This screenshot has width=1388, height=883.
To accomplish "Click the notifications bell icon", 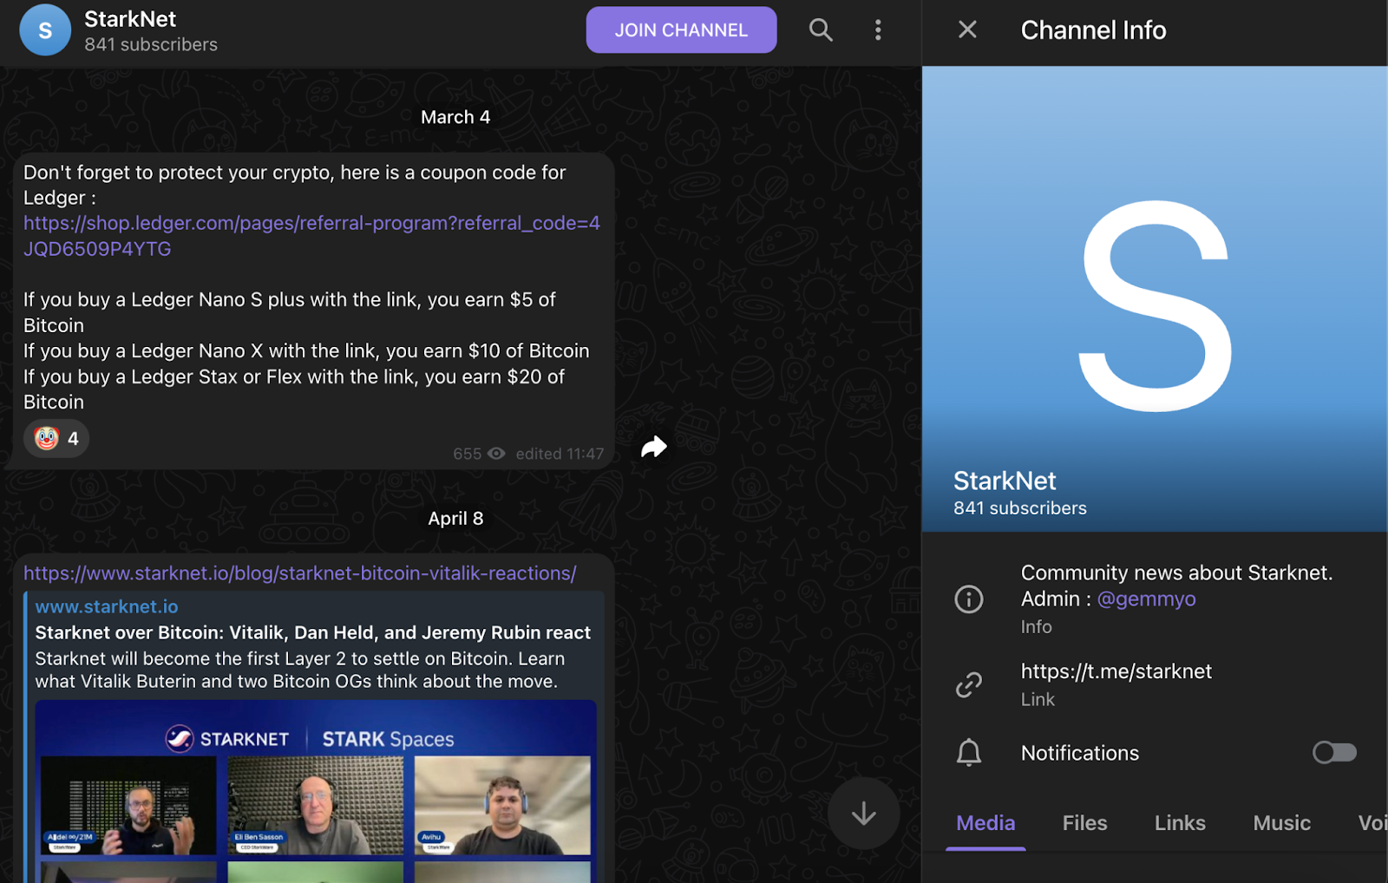I will tap(968, 753).
